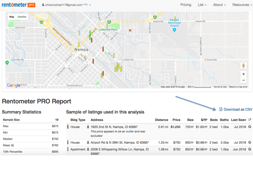Click the Bldg Type column header

click(x=78, y=120)
